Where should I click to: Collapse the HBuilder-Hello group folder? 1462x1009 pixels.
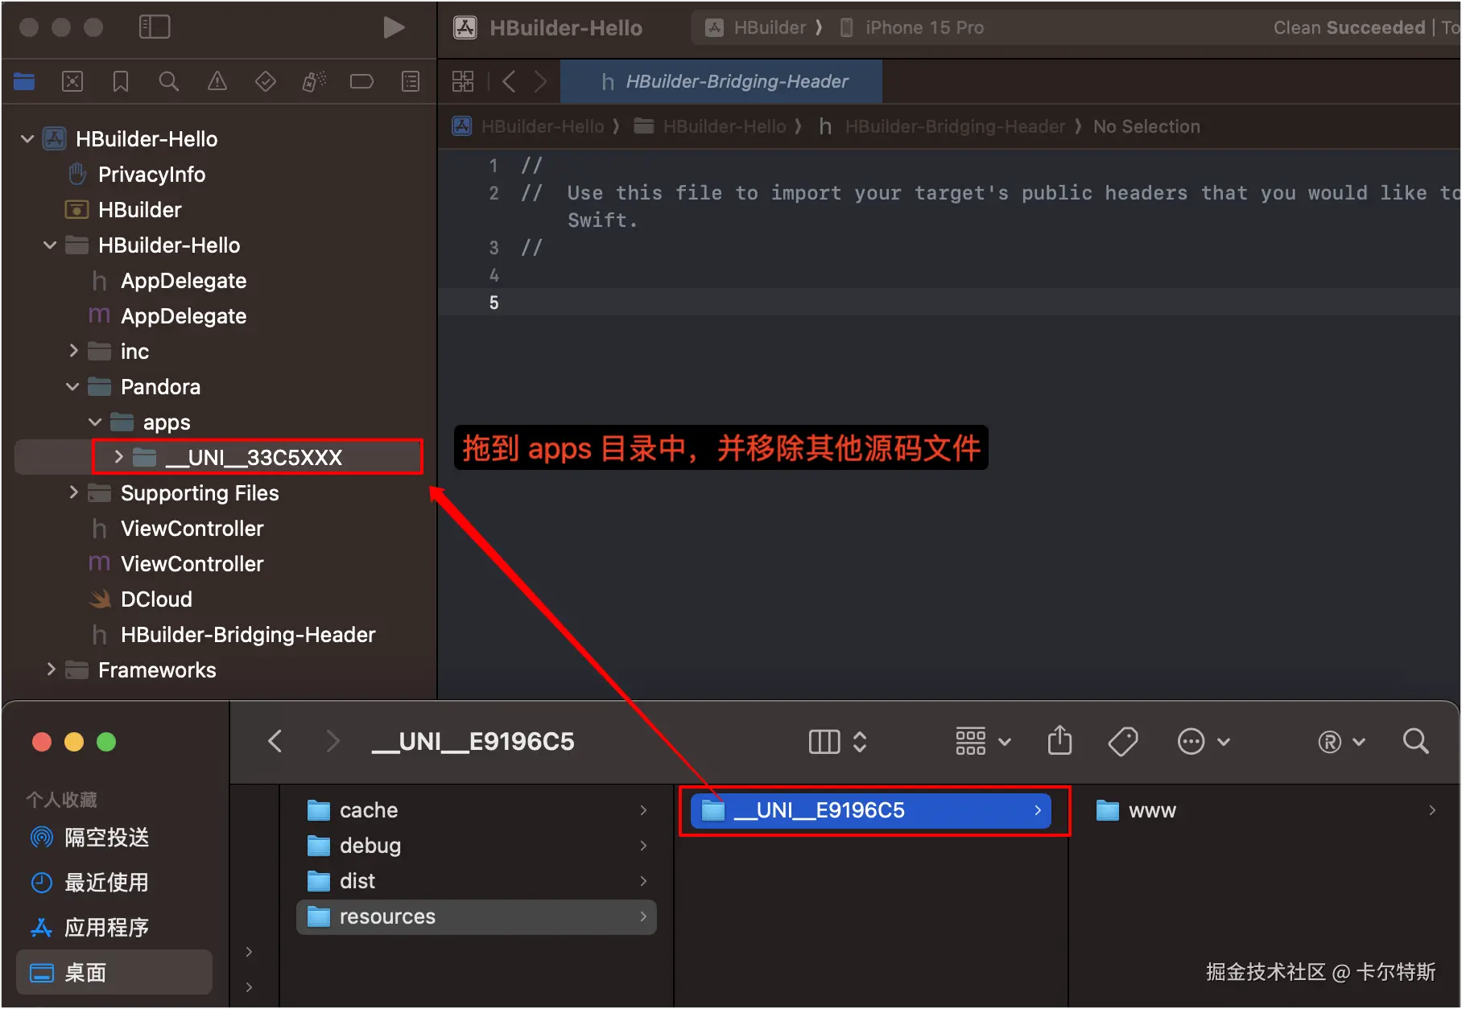50,245
